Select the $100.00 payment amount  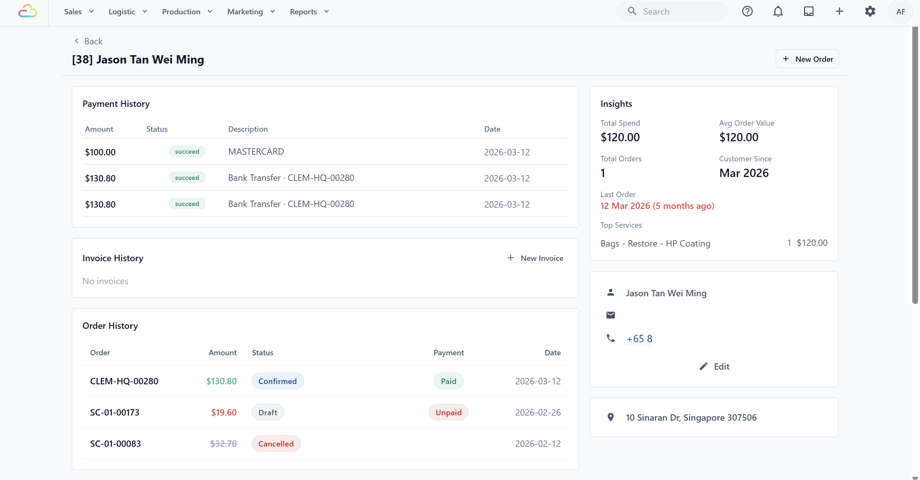tap(100, 152)
